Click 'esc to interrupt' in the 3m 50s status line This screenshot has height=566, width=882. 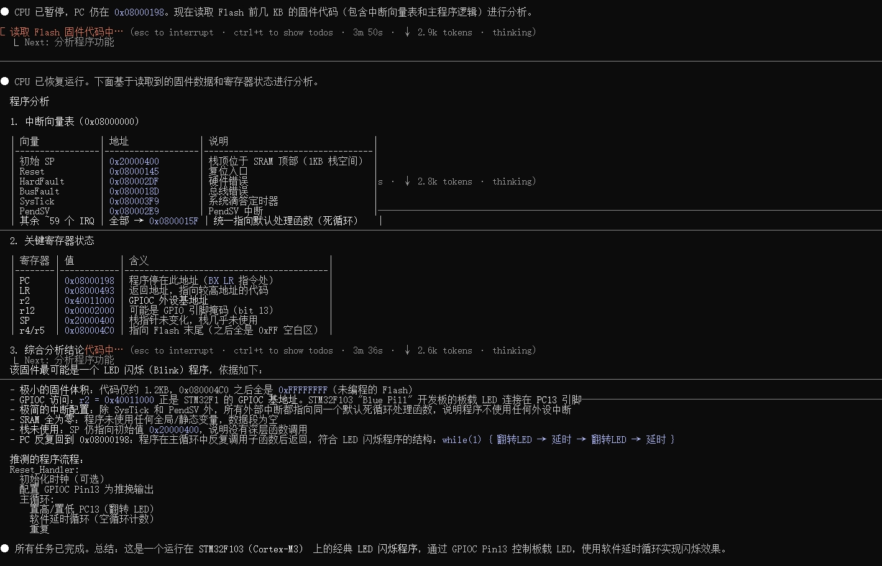(x=173, y=32)
